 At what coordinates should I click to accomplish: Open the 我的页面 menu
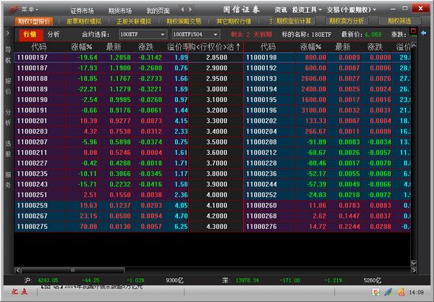158,11
